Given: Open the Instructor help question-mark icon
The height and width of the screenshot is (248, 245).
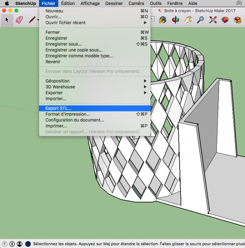Looking at the screenshot, I should click(x=28, y=244).
